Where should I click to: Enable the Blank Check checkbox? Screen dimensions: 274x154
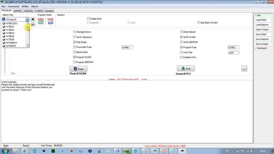(74, 52)
